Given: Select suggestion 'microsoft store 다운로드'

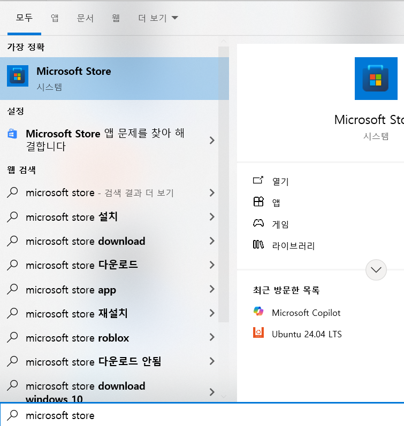Looking at the screenshot, I should click(109, 265).
